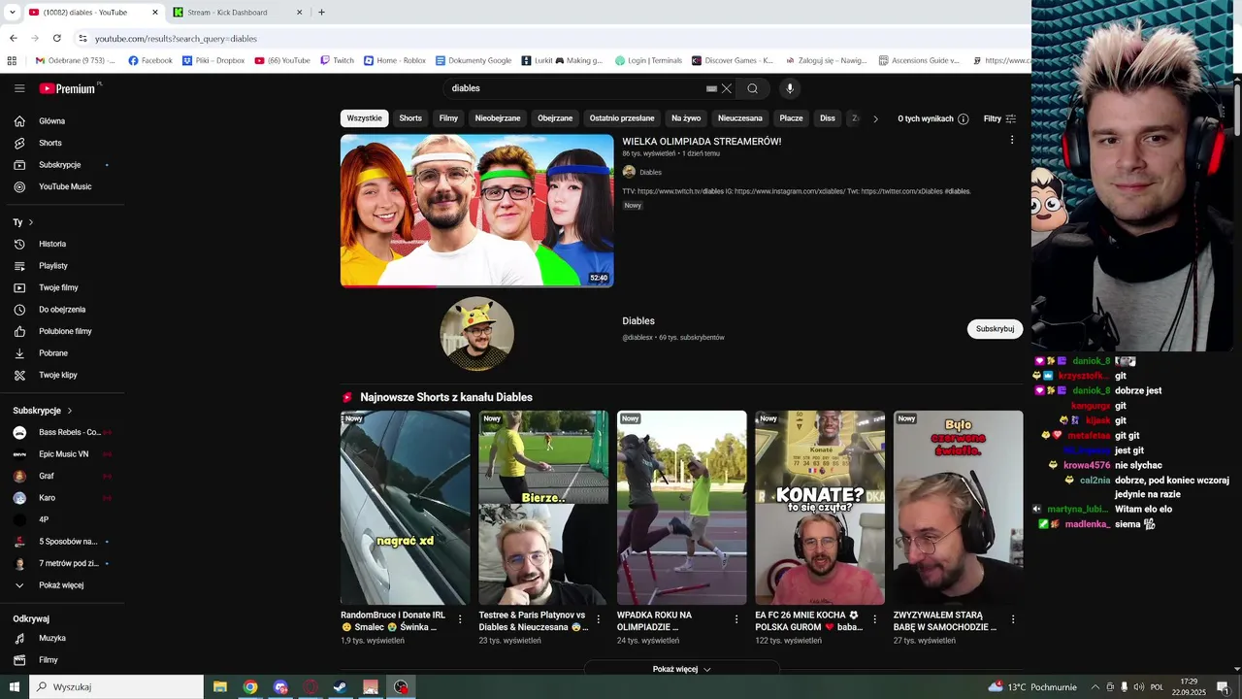Open the Diables channel avatar
This screenshot has width=1242, height=699.
[476, 333]
